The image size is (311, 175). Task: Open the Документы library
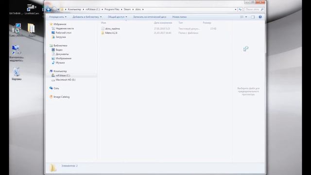(62, 54)
